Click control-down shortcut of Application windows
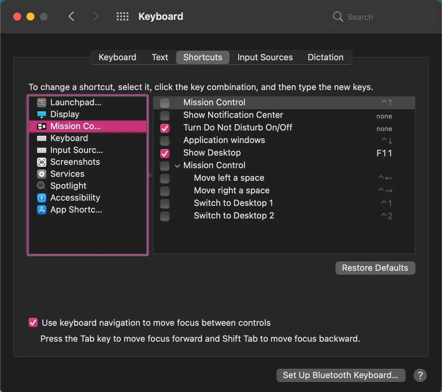 [387, 140]
